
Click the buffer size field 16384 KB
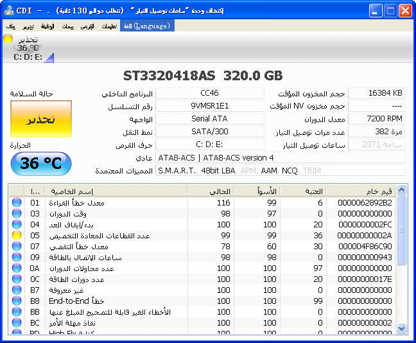[377, 93]
